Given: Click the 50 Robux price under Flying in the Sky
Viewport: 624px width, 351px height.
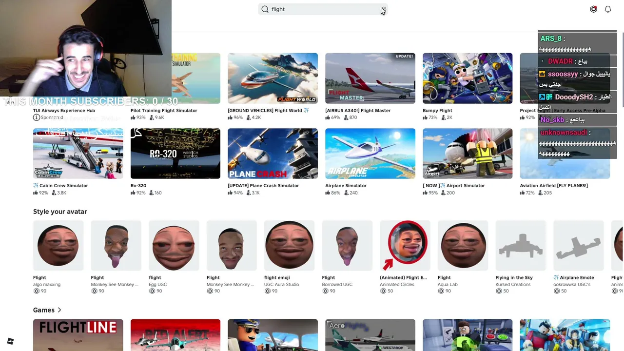Looking at the screenshot, I should point(502,291).
